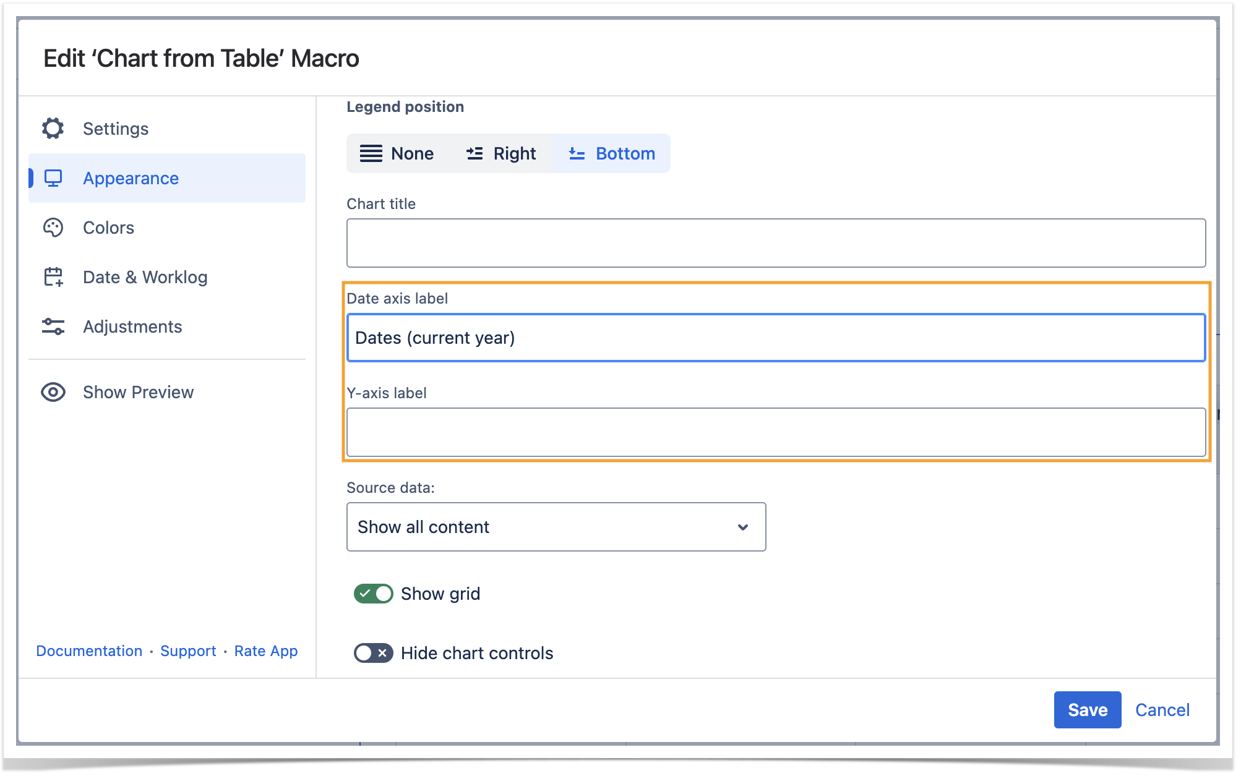Click the Adjustments sliders icon
Image resolution: width=1241 pixels, height=776 pixels.
click(53, 326)
